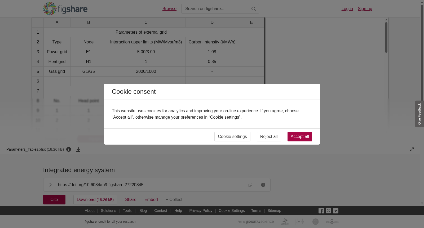Click 'Carbon intensity (t/MWh)' header cell
The width and height of the screenshot is (424, 228).
[x=212, y=42]
